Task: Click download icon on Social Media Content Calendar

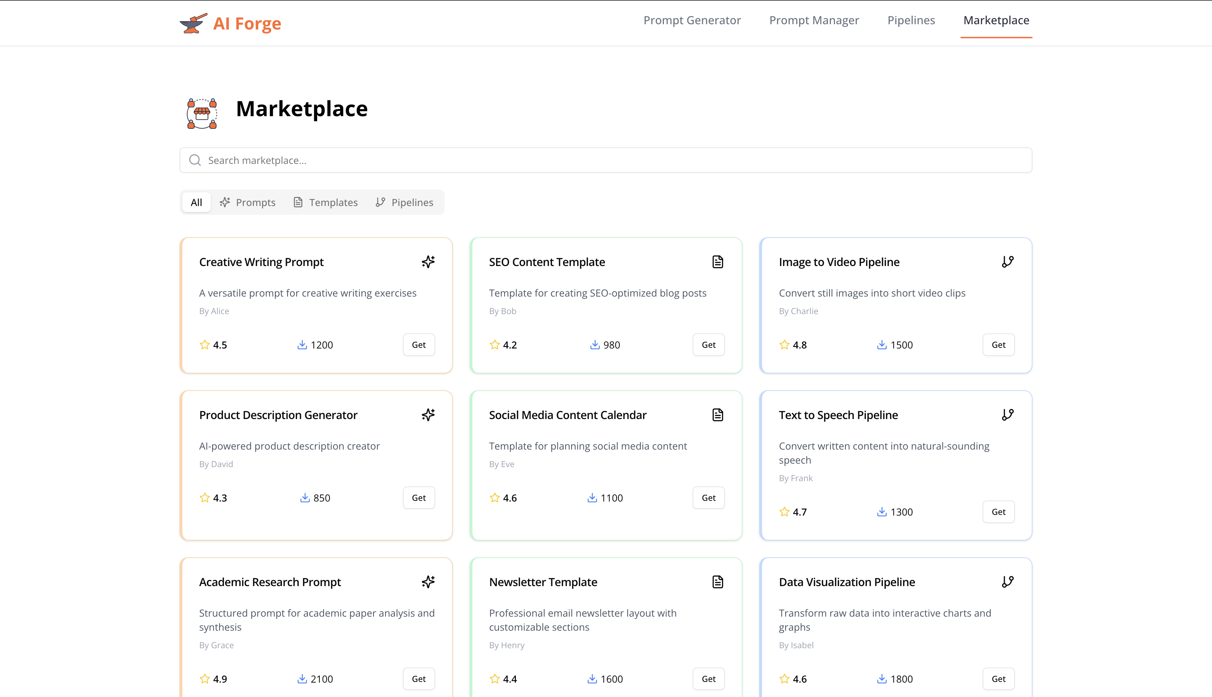Action: 592,498
